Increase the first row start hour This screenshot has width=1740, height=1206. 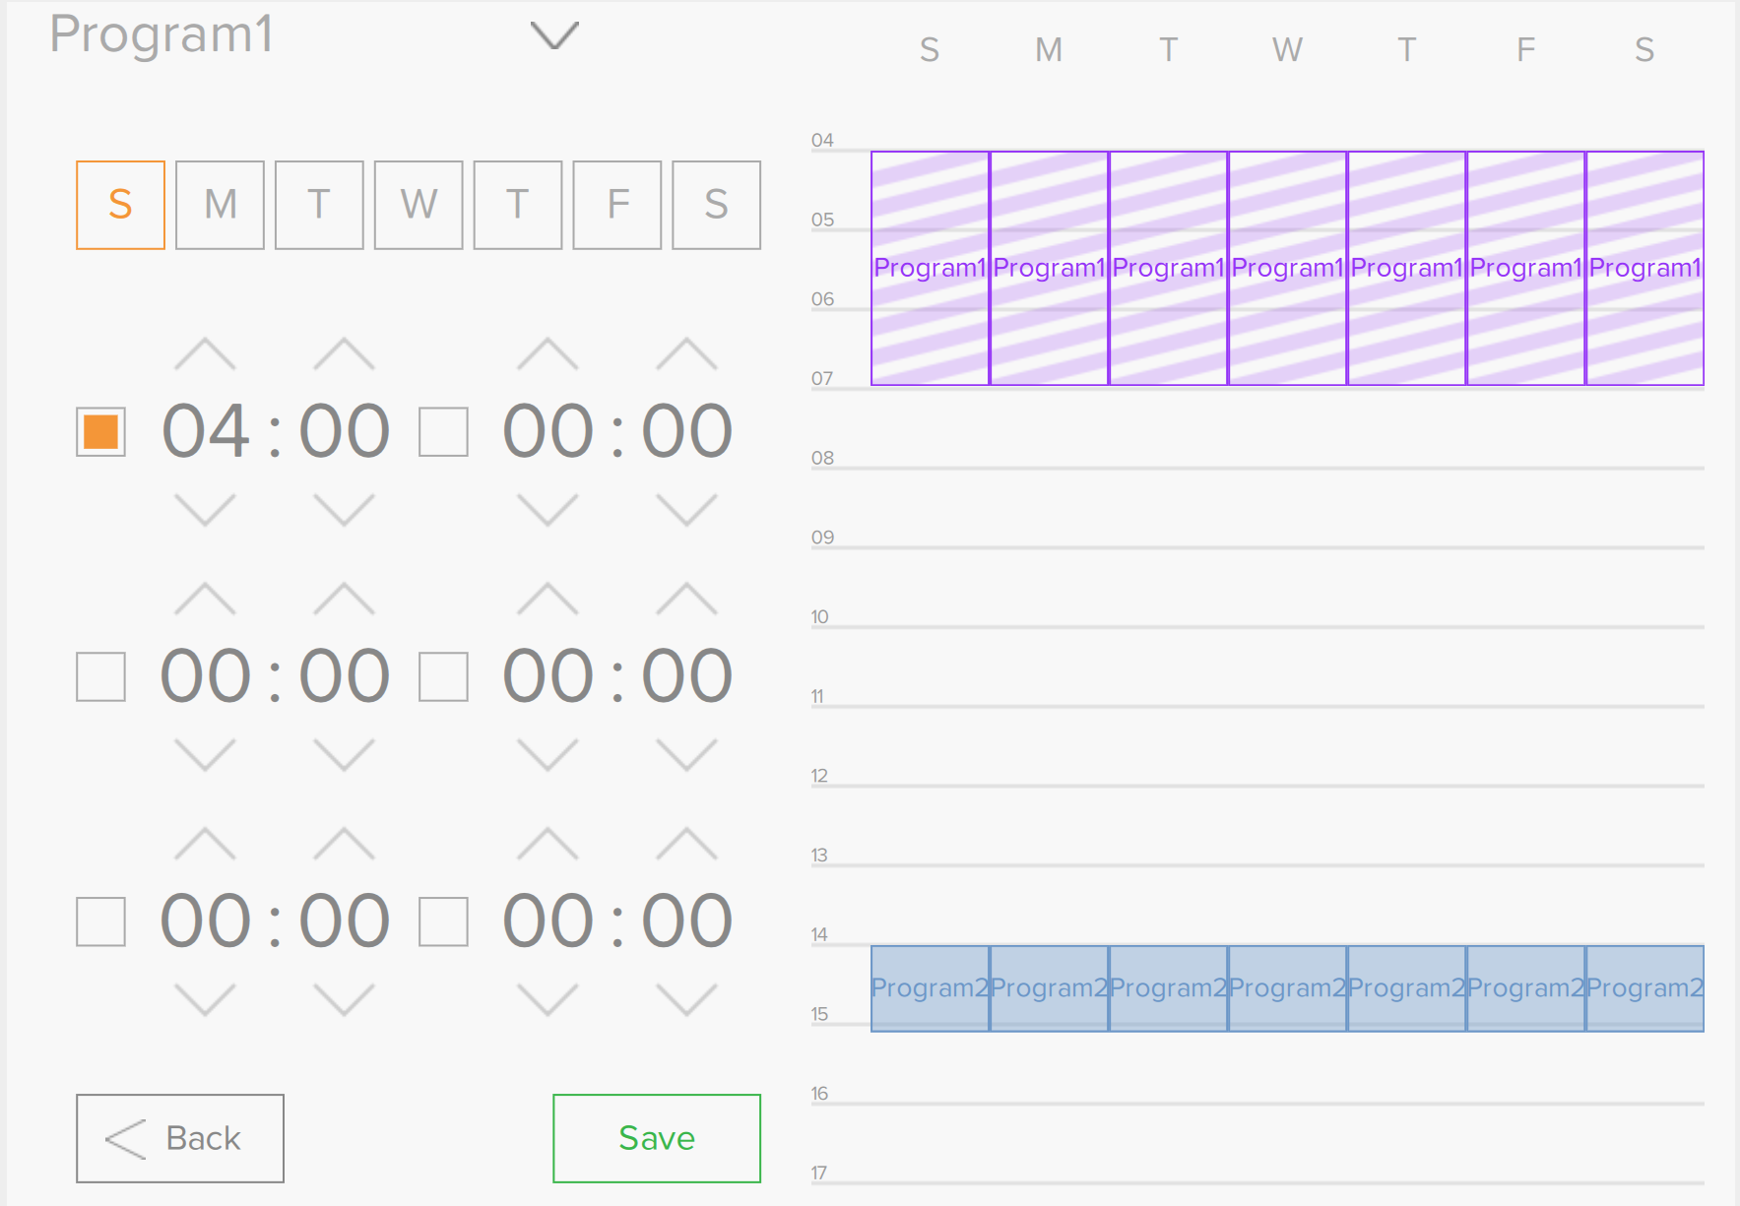pos(205,353)
